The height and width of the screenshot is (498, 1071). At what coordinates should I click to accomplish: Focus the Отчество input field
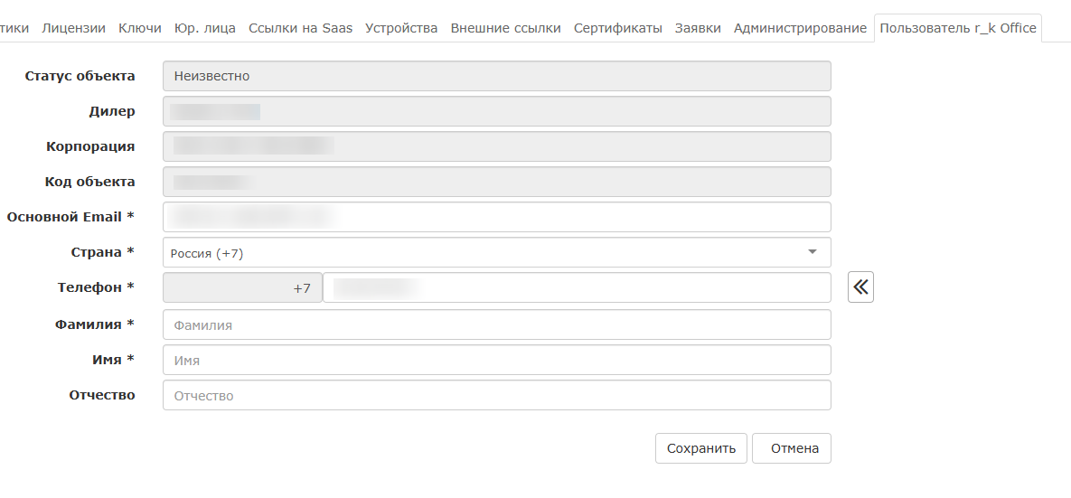tap(496, 395)
